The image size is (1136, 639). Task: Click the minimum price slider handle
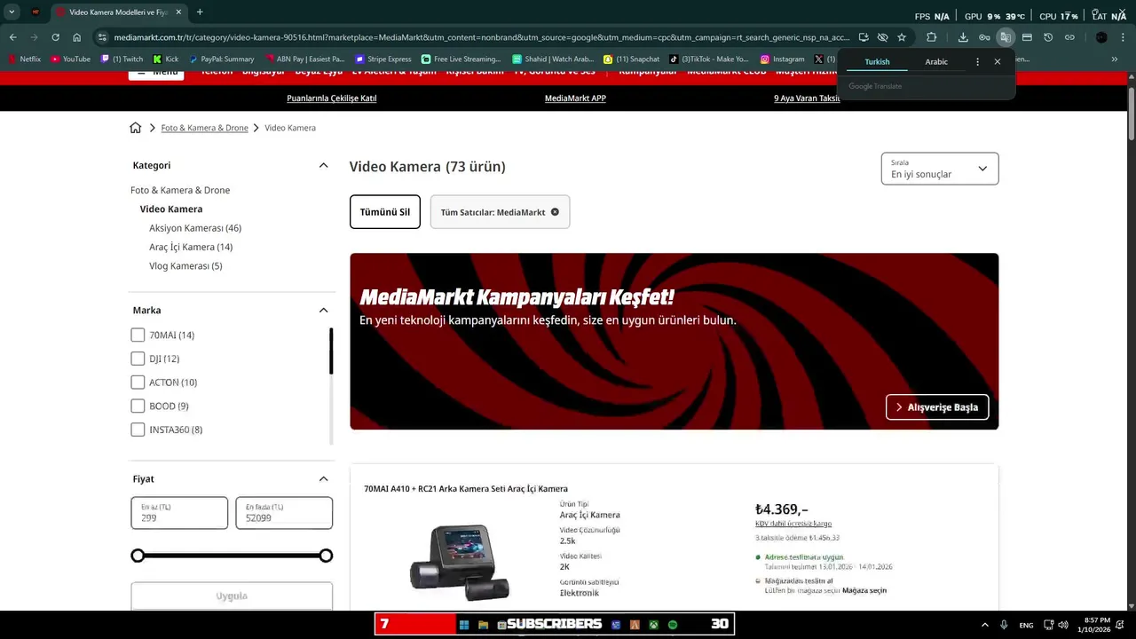click(138, 556)
